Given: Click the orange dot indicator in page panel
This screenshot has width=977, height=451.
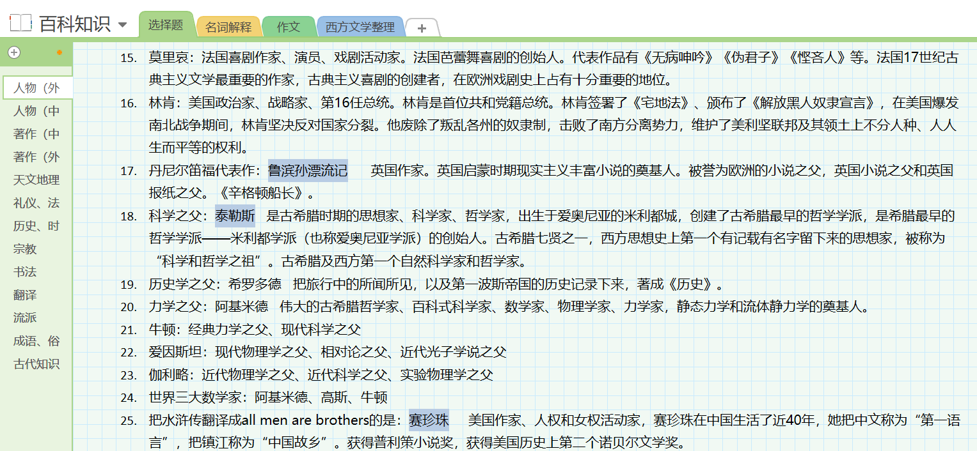Looking at the screenshot, I should click(x=60, y=52).
